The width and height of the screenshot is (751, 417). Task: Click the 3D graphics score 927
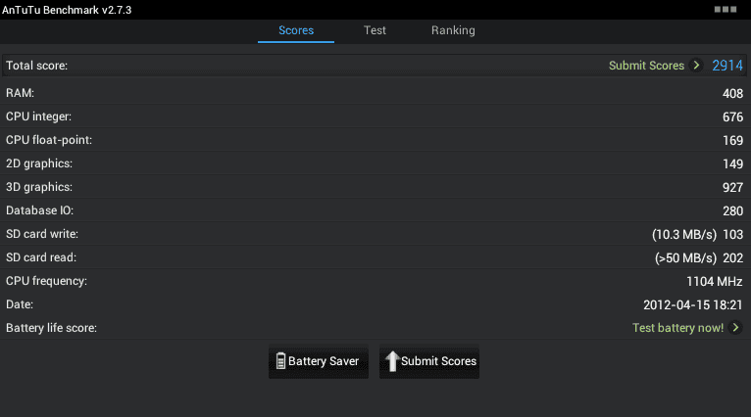[x=732, y=187]
